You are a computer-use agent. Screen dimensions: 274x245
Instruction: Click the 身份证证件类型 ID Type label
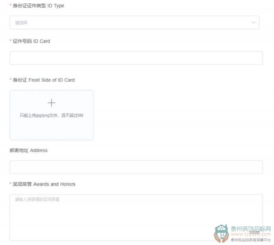(x=38, y=6)
